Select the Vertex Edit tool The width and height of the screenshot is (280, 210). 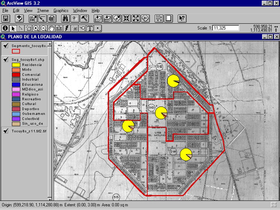tap(21, 28)
